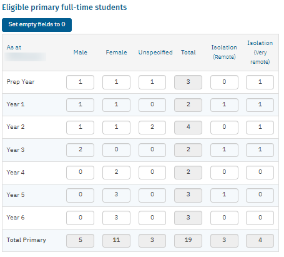This screenshot has height=257, width=284.
Task: Focus the Prep Year Unspecified field
Action: [152, 82]
